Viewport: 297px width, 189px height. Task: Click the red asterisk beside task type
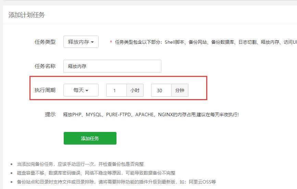click(111, 42)
